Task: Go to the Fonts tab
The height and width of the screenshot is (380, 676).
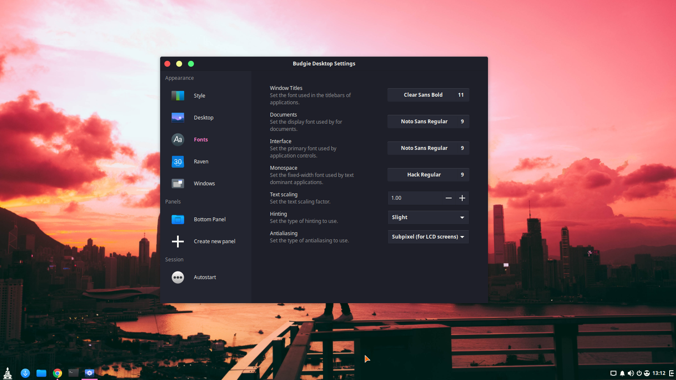Action: 201,139
